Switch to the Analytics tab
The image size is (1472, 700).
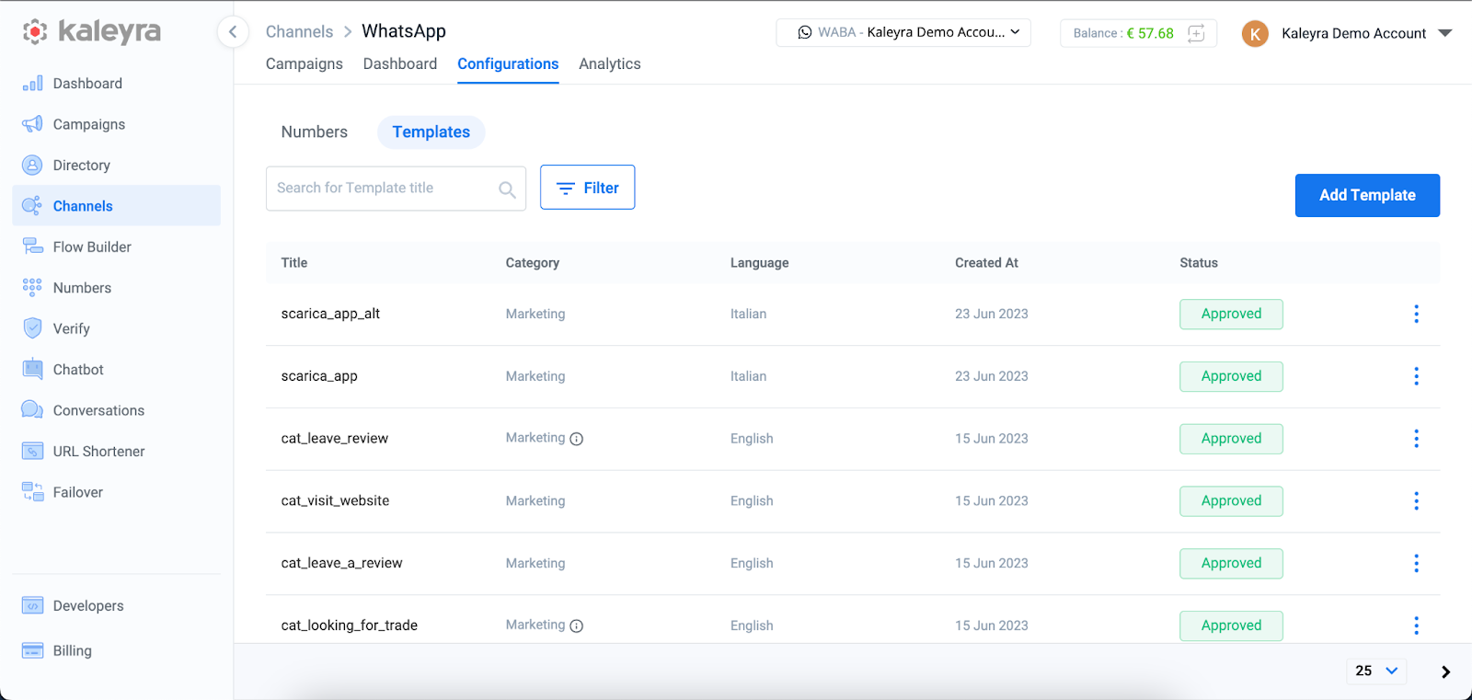[x=610, y=63]
